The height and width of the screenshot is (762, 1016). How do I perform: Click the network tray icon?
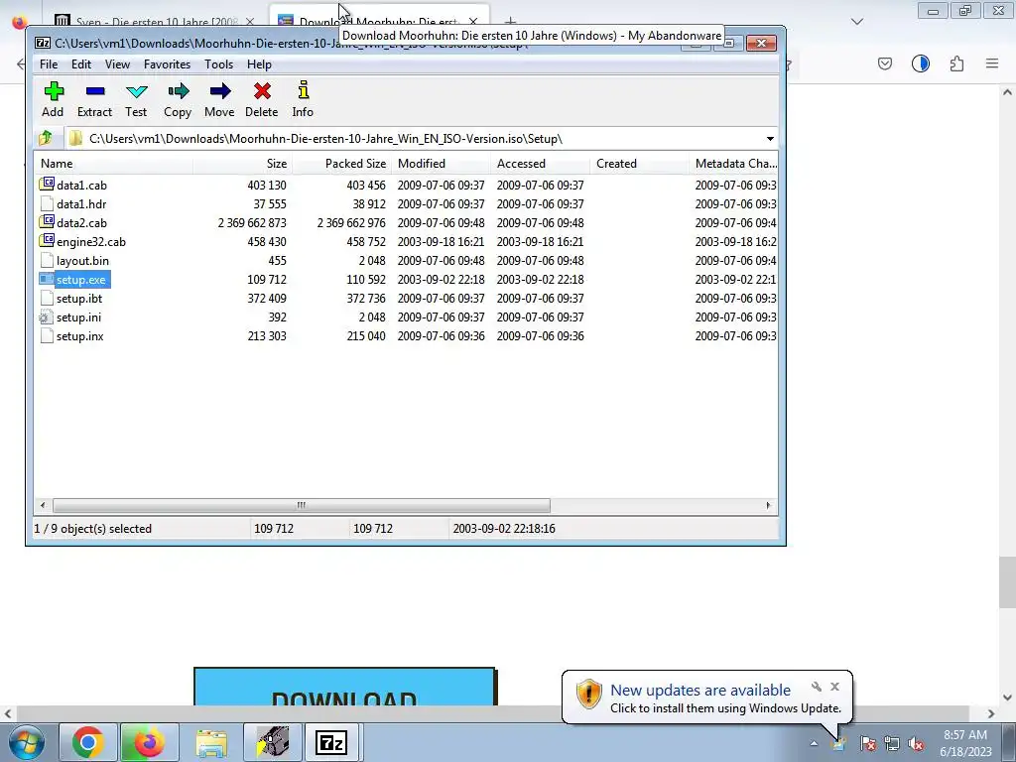click(892, 743)
